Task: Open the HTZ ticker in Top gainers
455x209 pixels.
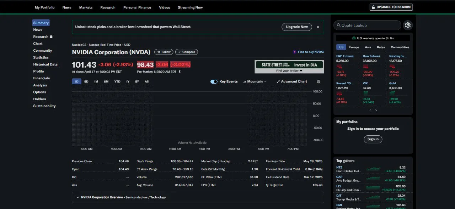Action: click(339, 167)
